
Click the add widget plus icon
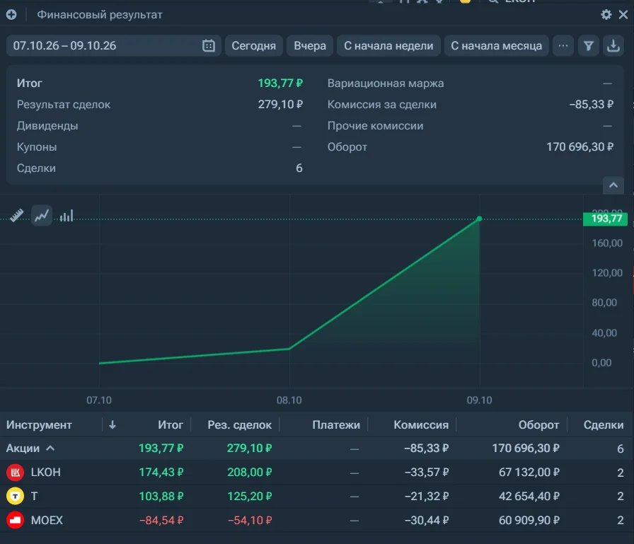(x=11, y=15)
